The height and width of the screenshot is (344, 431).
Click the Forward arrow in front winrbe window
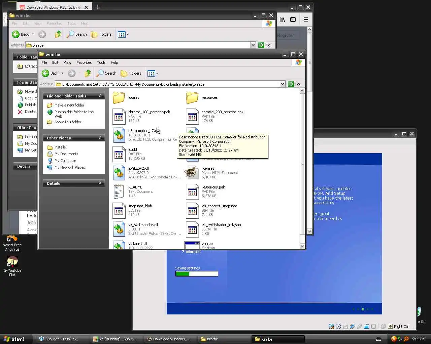71,73
